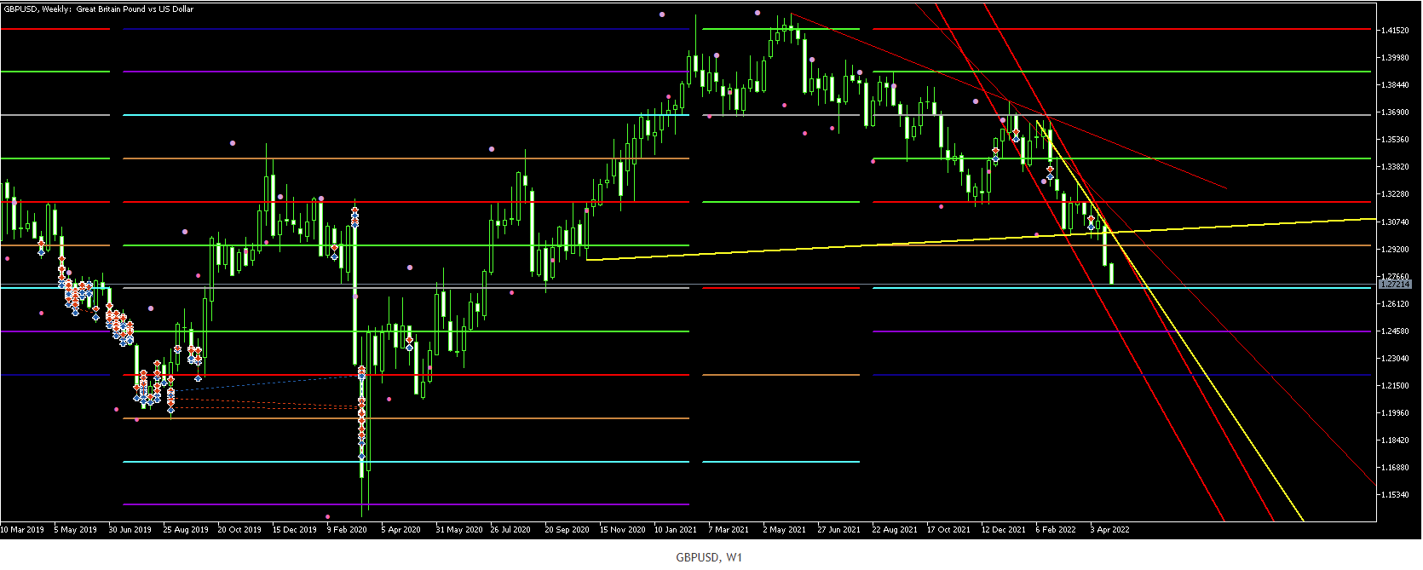Viewport: 1423px width, 570px height.
Task: Click time axis label '7 Mar 2021'
Action: click(729, 529)
